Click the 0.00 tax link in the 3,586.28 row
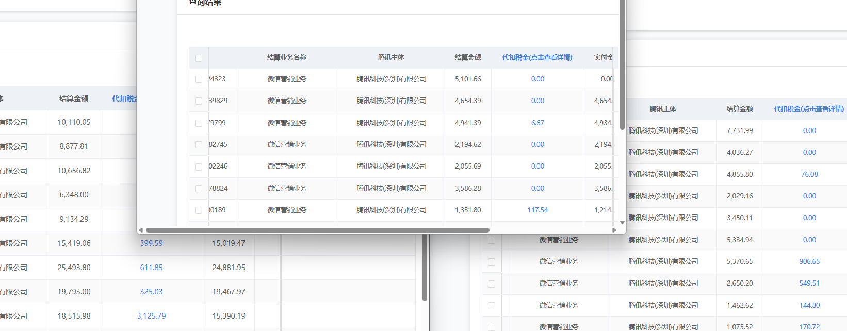The width and height of the screenshot is (847, 331). pos(537,188)
